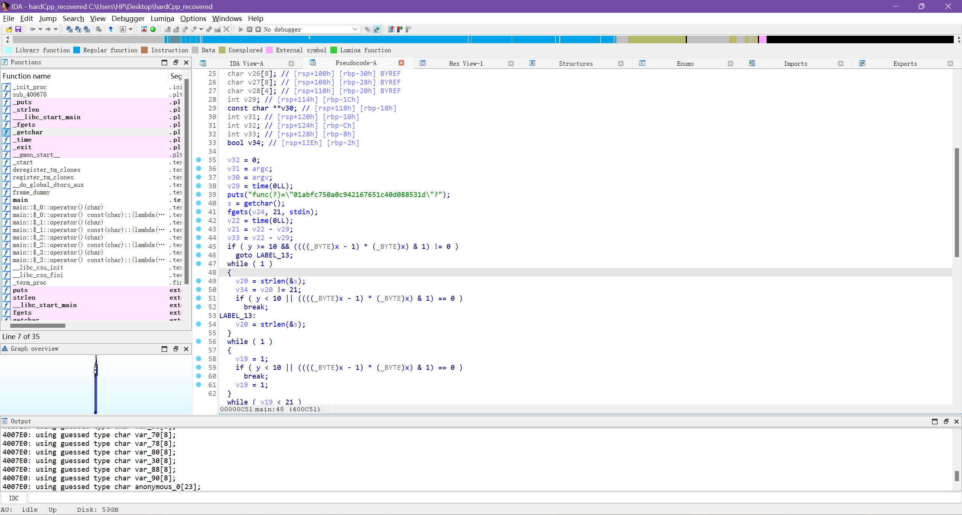Click the Function name column header
Image resolution: width=962 pixels, height=515 pixels.
tap(85, 76)
